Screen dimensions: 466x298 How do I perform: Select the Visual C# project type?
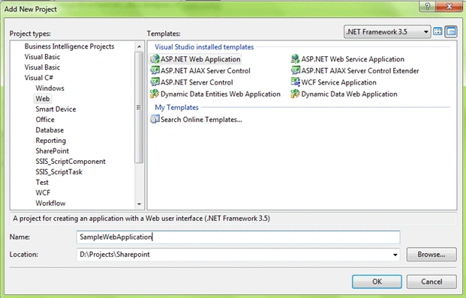click(x=38, y=78)
